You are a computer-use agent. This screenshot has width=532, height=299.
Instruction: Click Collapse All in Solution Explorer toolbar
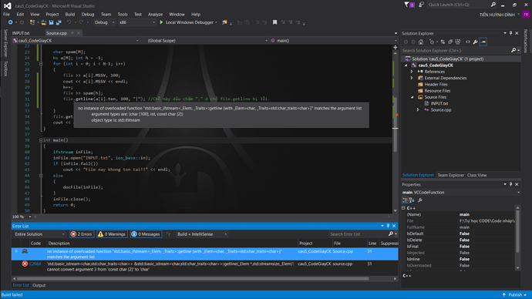point(450,42)
